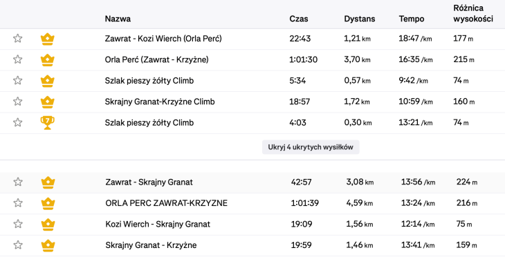
Task: Click the crown icon for Skrajny Granat-Krzyżne Climb
Action: click(x=47, y=102)
